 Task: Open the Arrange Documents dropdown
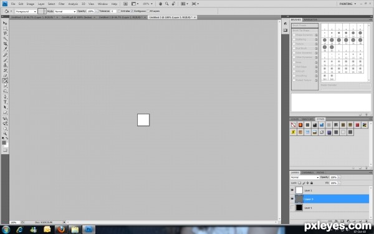(185, 4)
